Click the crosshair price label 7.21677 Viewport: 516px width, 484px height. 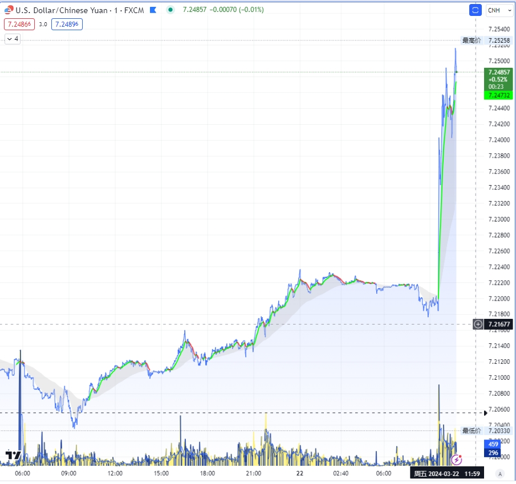499,325
